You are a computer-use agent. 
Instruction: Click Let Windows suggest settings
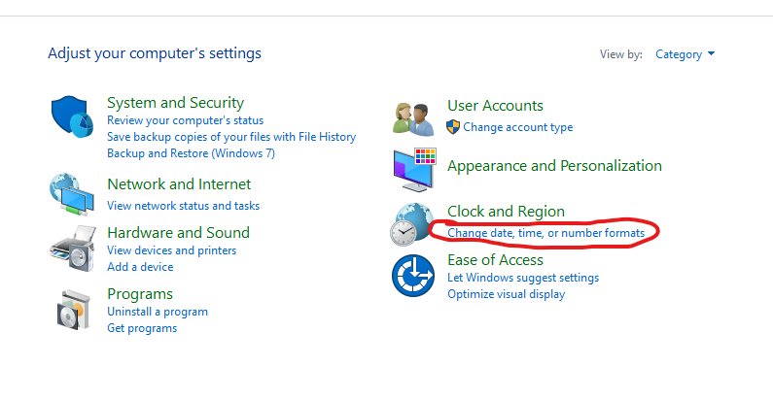tap(523, 278)
